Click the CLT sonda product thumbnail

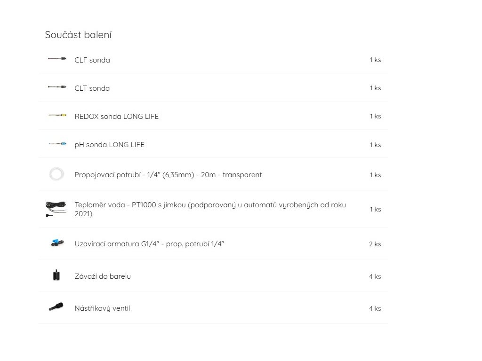56,87
